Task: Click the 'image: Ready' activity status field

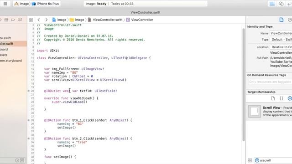Action: pyautogui.click(x=145, y=4)
